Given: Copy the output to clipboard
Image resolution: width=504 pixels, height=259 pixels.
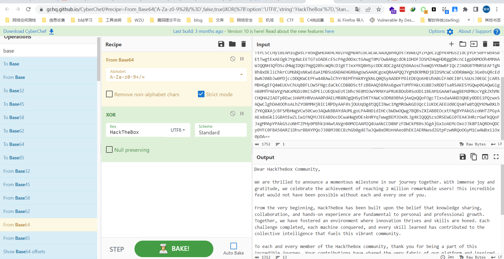Looking at the screenshot, I should pos(474,157).
